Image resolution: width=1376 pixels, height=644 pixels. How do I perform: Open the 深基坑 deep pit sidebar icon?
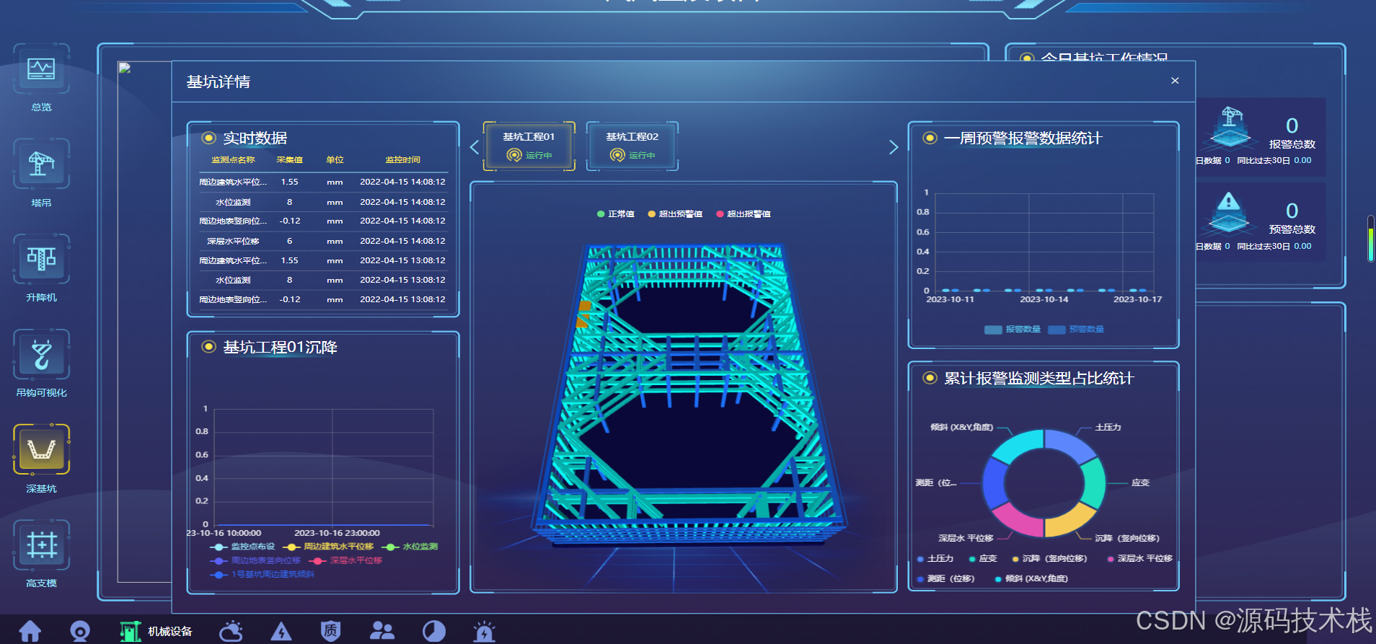click(x=41, y=449)
